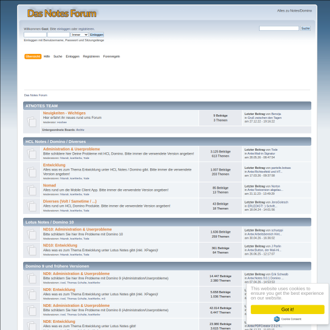
Task: Click the board icon beside ND8: Administration & Userprobleme
Action: [31, 310]
